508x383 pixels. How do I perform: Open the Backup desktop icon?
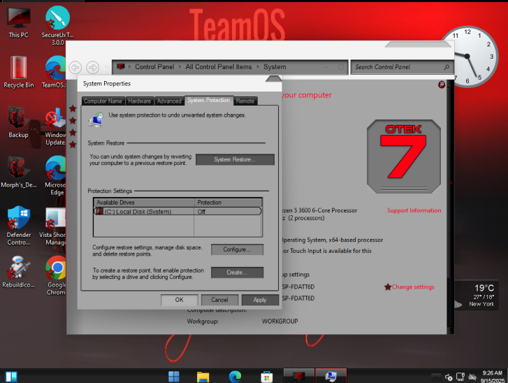(x=18, y=122)
